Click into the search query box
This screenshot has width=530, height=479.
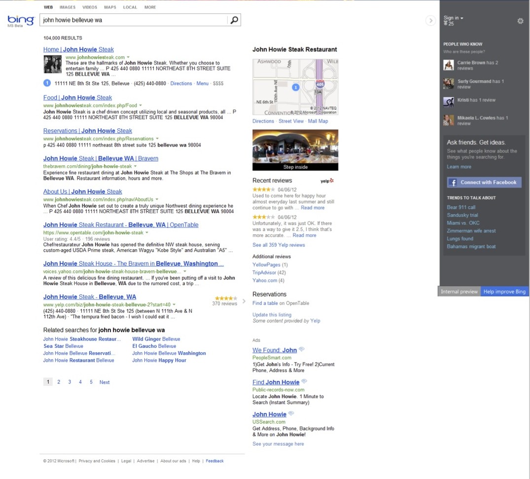(x=133, y=20)
